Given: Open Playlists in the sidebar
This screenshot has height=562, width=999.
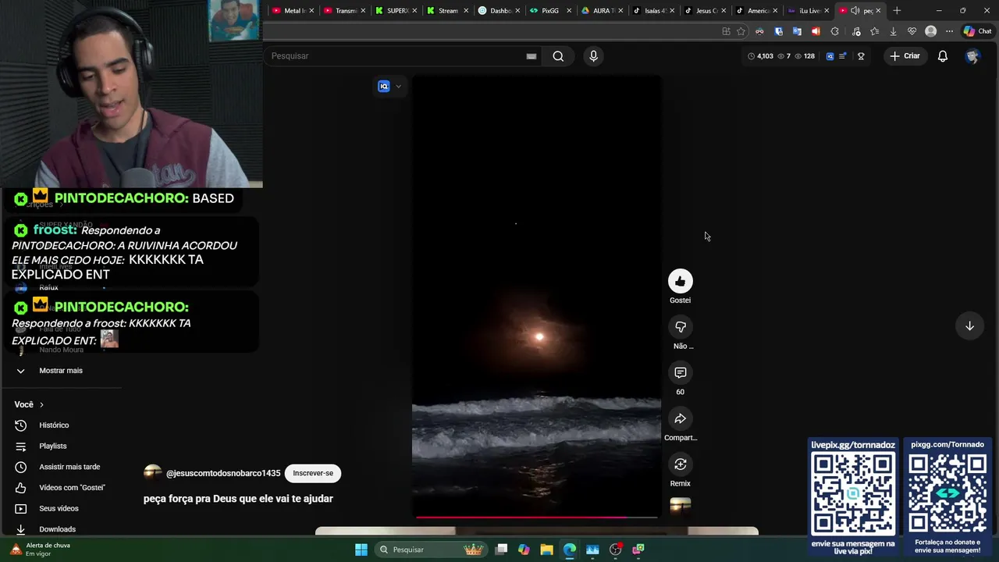Looking at the screenshot, I should coord(52,446).
